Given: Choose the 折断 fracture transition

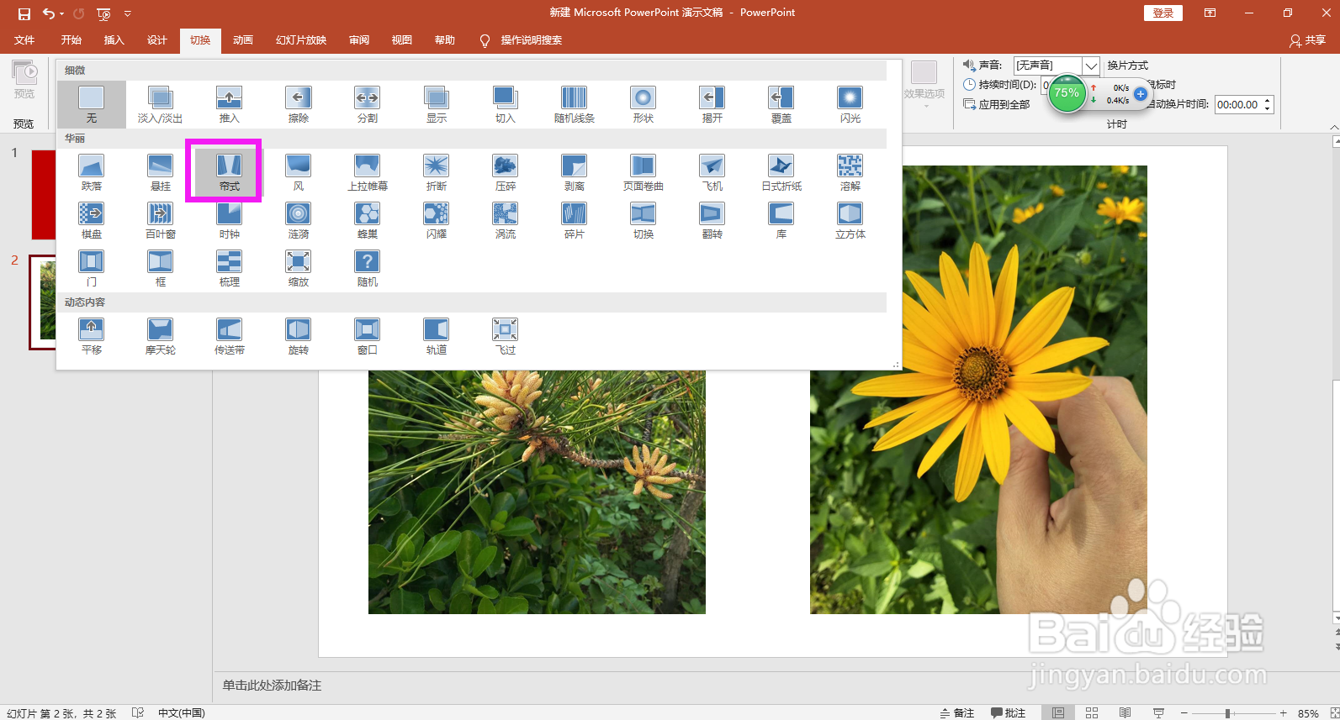Looking at the screenshot, I should [x=436, y=172].
